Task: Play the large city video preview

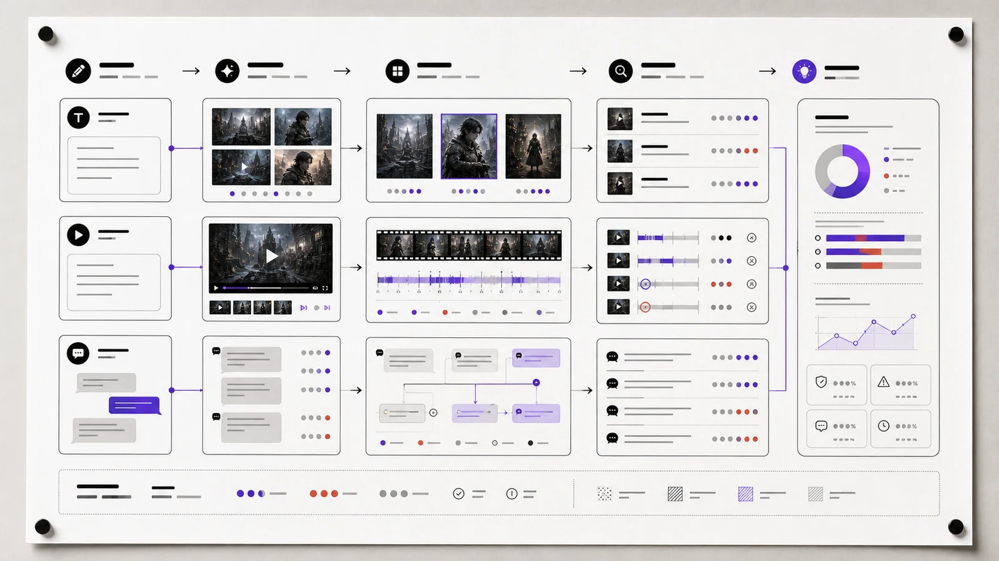Action: coord(271,256)
